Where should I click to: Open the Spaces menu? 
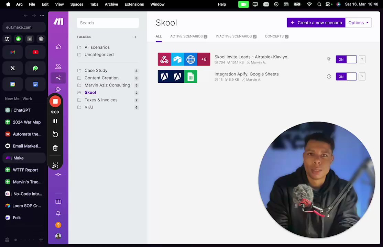pos(77,4)
